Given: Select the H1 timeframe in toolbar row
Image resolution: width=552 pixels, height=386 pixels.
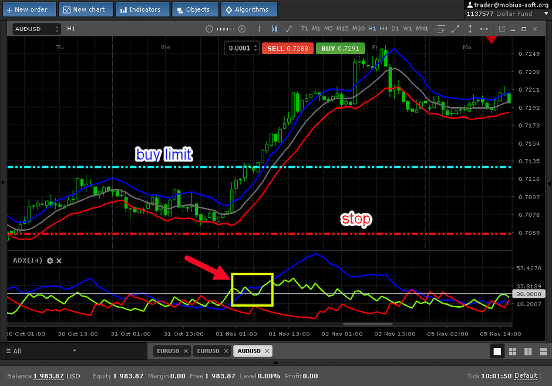Looking at the screenshot, I should tap(372, 29).
